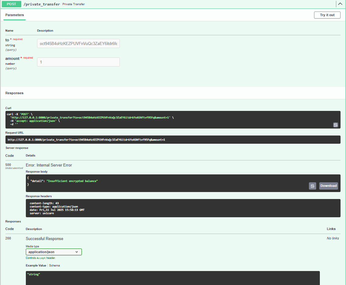Click the amount input field

[x=78, y=62]
